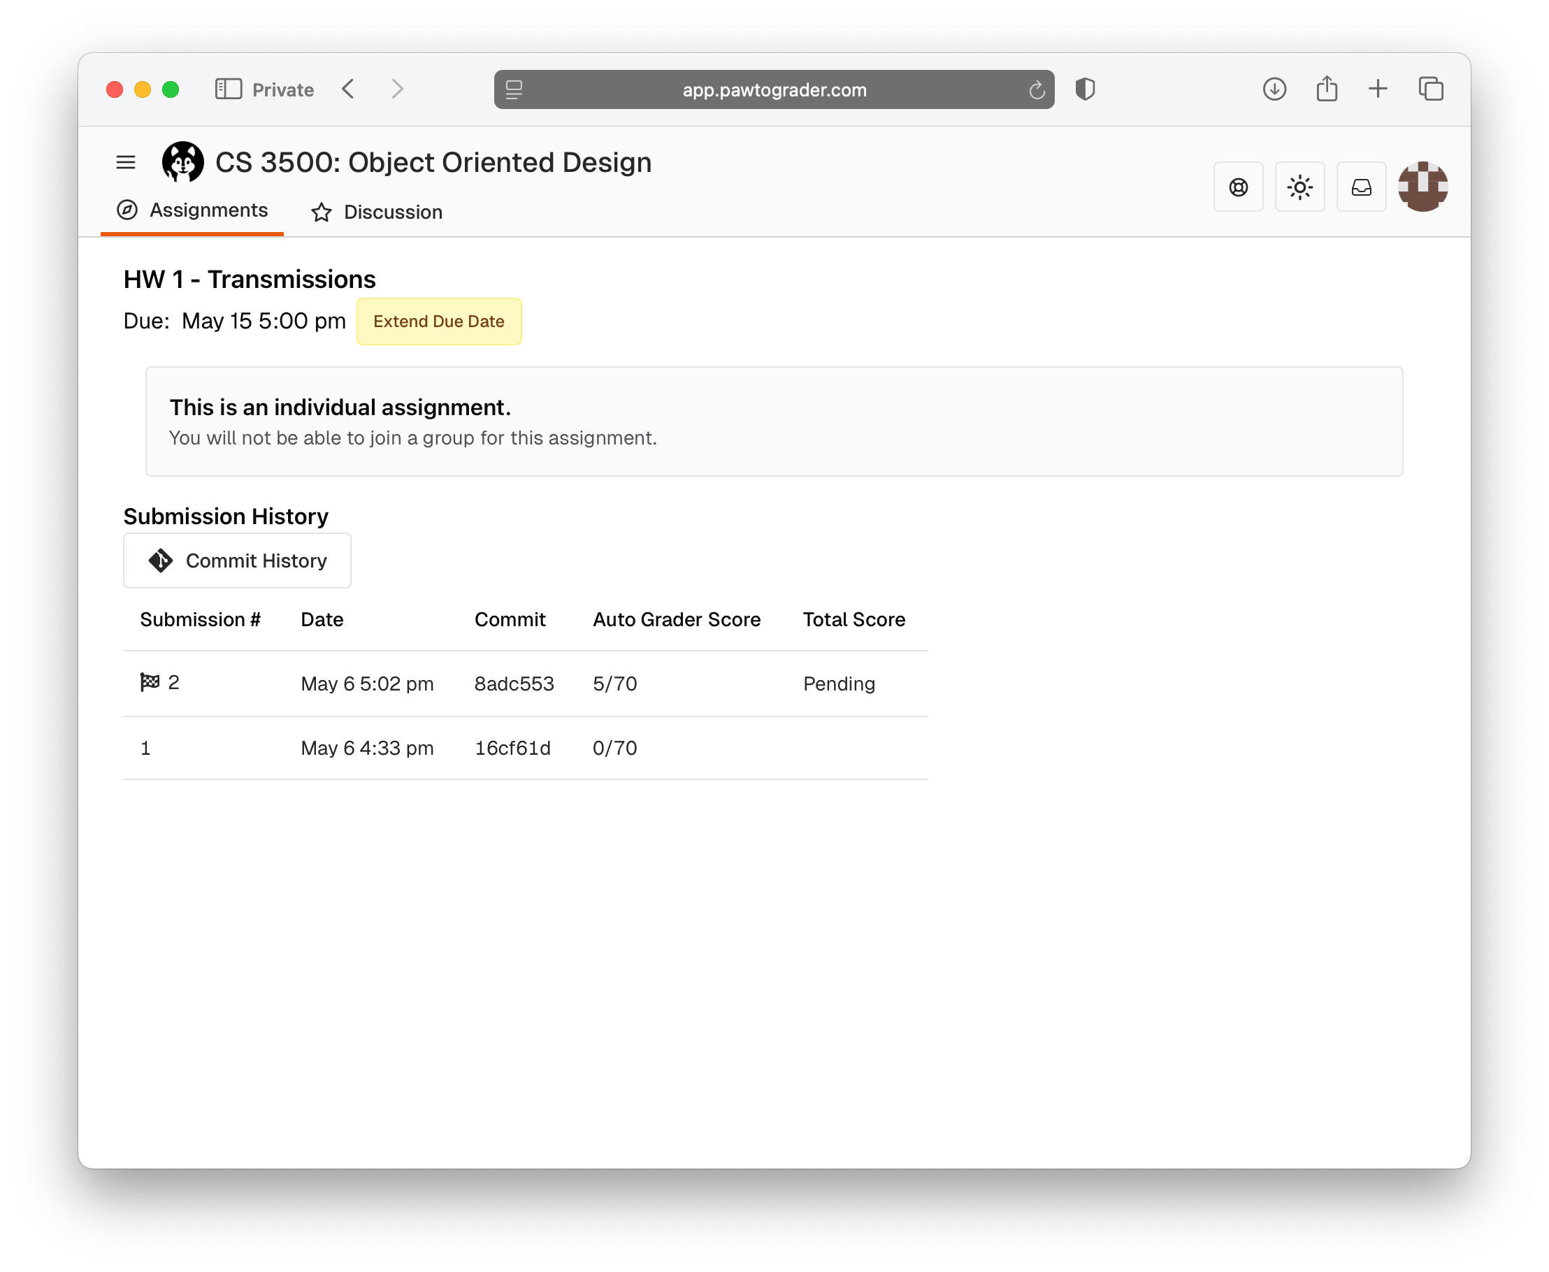Open the hamburger navigation menu
The image size is (1549, 1272).
126,162
